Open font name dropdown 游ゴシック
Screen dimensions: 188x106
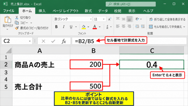tap(91, 19)
